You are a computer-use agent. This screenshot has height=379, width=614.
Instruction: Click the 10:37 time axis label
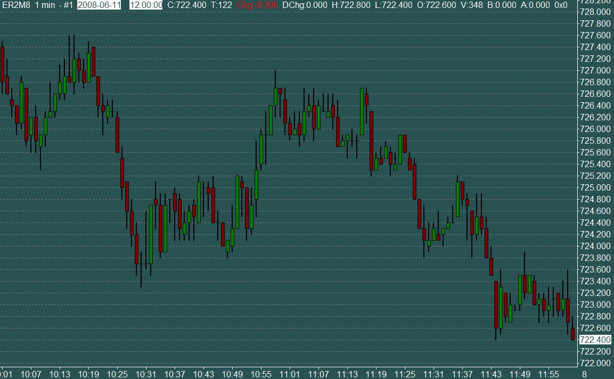click(x=175, y=374)
